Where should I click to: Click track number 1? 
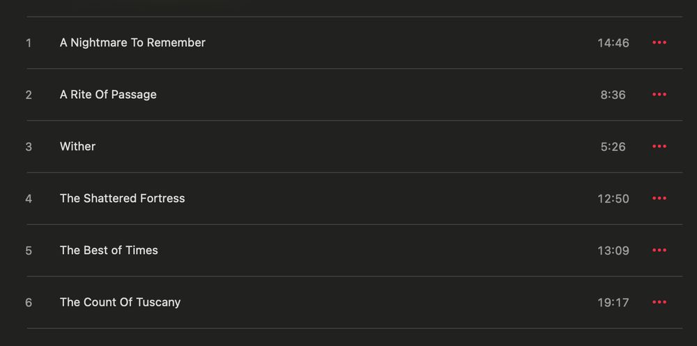point(29,43)
